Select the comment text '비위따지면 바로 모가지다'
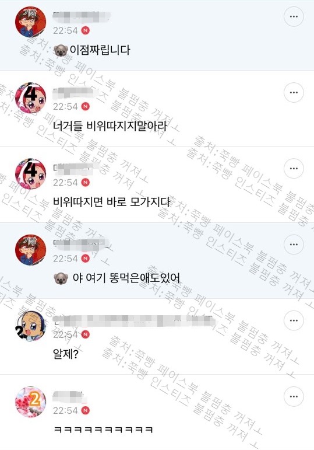The width and height of the screenshot is (314, 450). (x=112, y=202)
